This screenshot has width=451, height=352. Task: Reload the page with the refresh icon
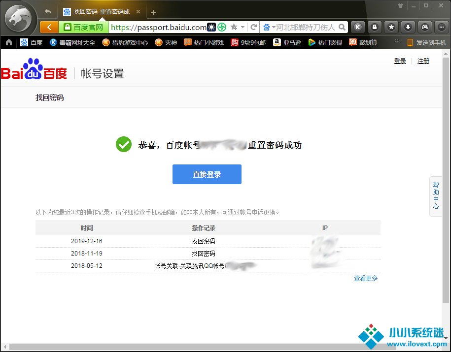254,27
